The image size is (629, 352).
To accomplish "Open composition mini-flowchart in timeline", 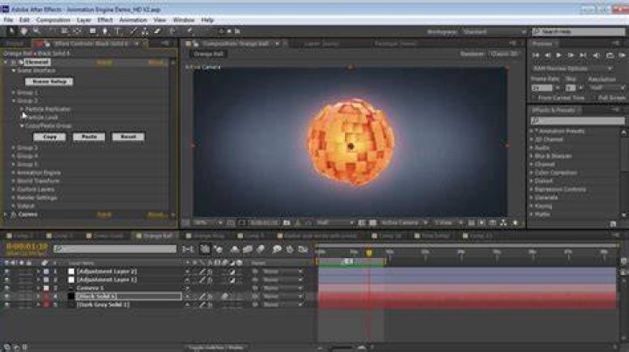I will [x=188, y=249].
